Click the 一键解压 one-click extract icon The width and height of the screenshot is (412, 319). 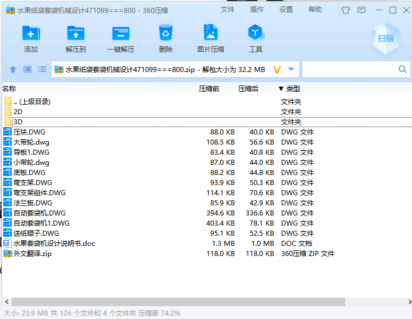coord(121,33)
